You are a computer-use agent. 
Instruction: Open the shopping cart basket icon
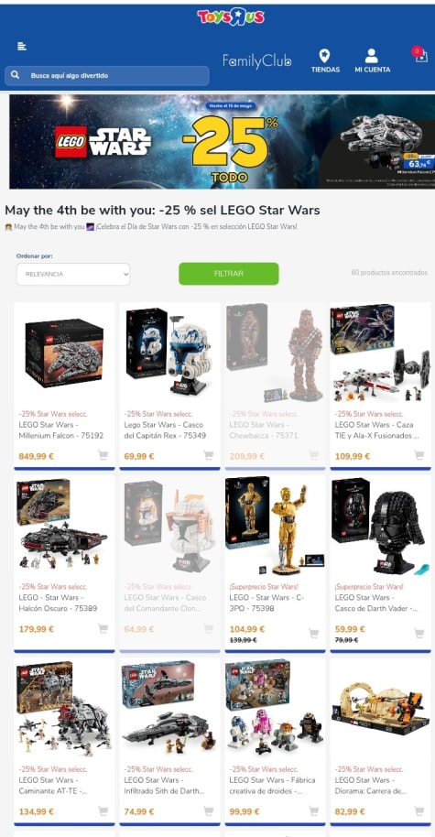click(420, 55)
